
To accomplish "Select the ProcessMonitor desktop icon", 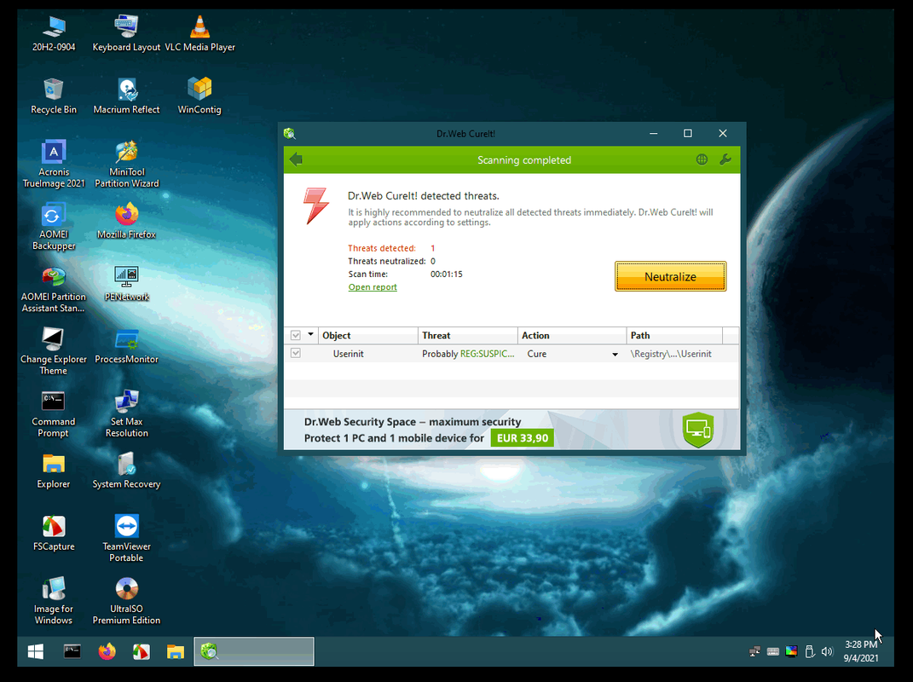I will coord(126,345).
